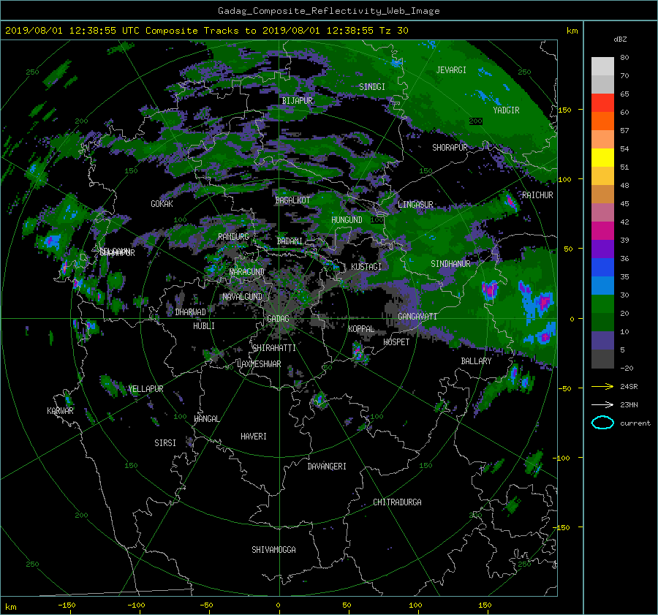This screenshot has width=658, height=615.
Task: Click the BIJAPUR city label
Action: (297, 101)
